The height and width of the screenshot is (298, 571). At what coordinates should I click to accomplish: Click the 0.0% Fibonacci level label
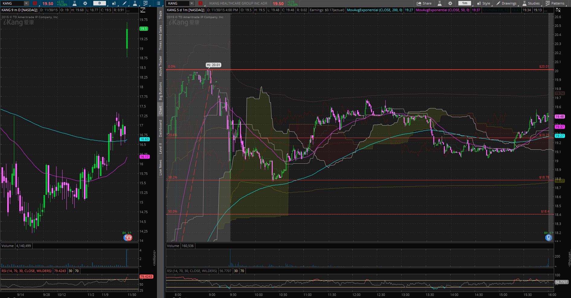(x=172, y=66)
